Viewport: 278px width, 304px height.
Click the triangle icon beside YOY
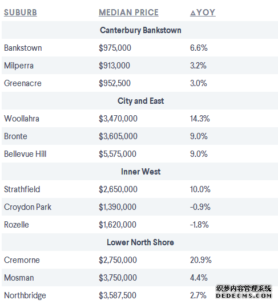coord(193,13)
